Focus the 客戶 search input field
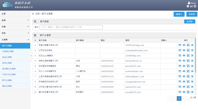This screenshot has height=109, width=198. [x=71, y=27]
